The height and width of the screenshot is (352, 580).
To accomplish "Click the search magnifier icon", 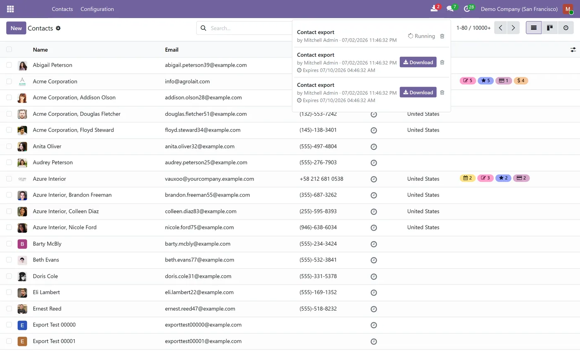I will [203, 28].
